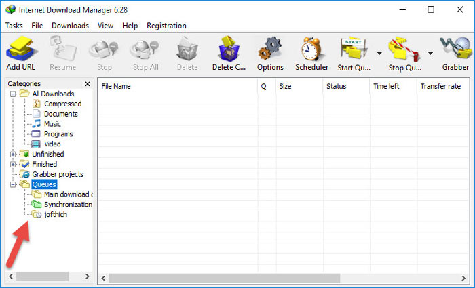
Task: Select the Programs category
Action: click(x=58, y=134)
